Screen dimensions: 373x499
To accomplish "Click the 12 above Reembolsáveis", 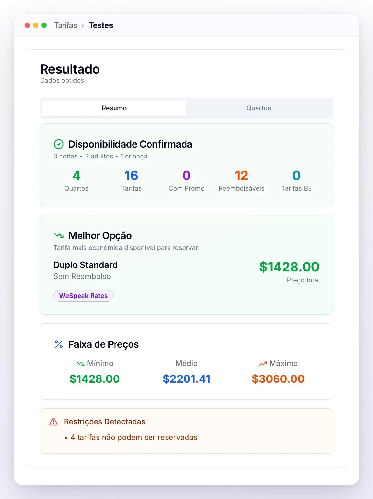I will point(241,176).
